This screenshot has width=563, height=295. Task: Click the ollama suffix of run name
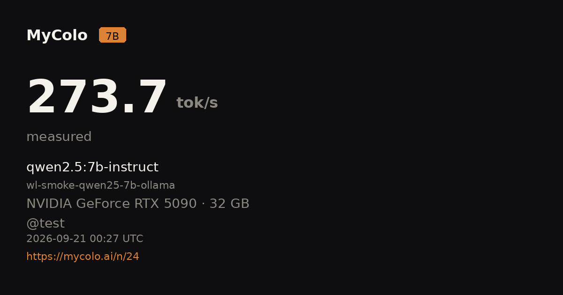(x=160, y=185)
